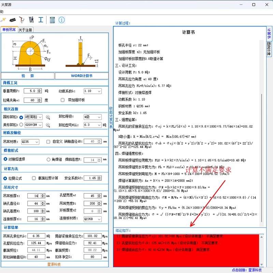
Task: Click the 拉绳夹角e spinner arrows
Action: tap(40, 100)
